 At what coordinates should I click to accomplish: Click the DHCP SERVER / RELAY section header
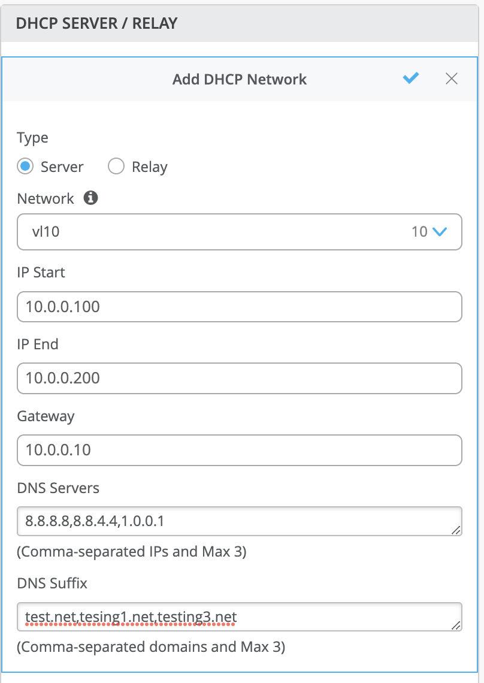tap(97, 23)
